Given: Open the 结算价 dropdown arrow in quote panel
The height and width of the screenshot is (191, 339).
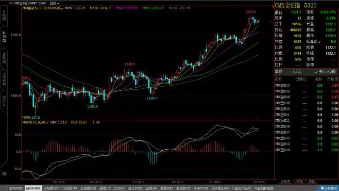Looking at the screenshot, I should [x=319, y=42].
